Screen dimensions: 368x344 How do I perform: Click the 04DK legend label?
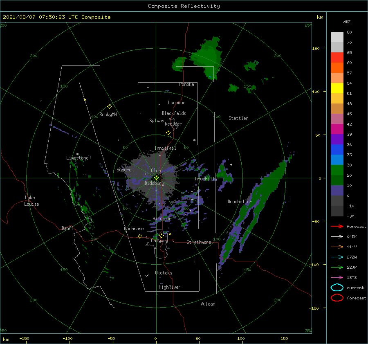point(352,237)
